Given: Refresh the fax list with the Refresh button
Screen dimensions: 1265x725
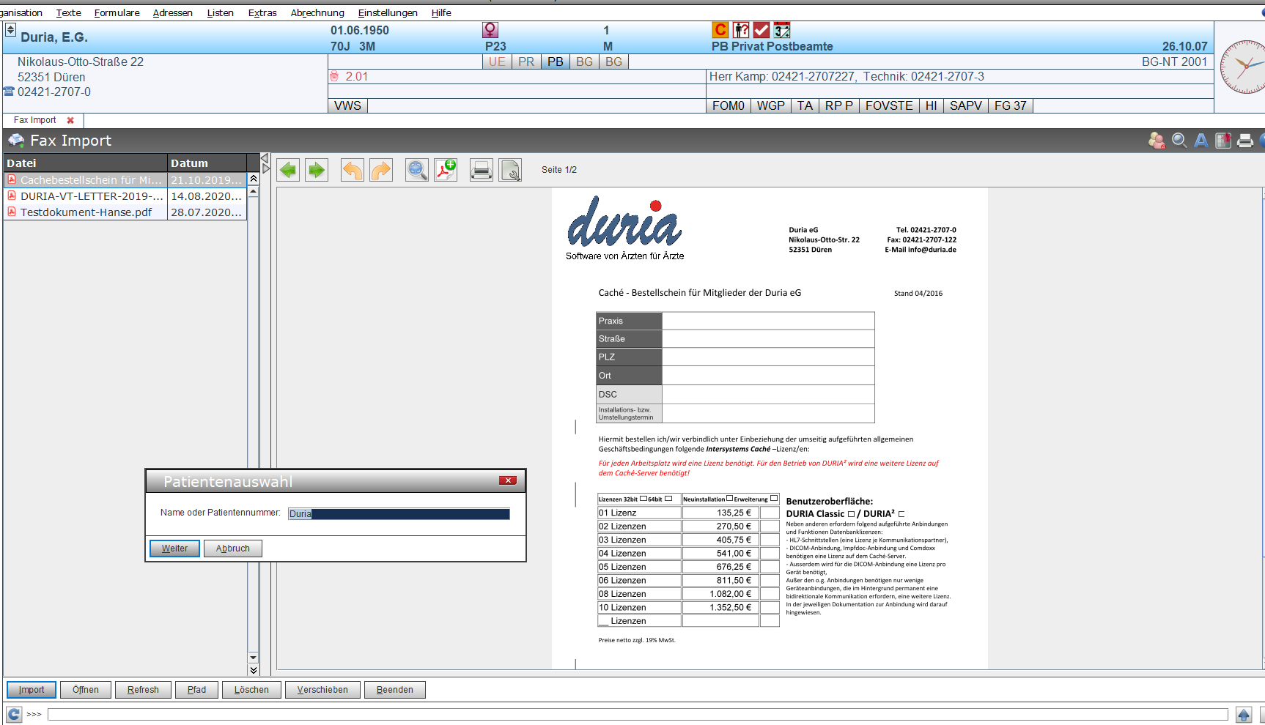Looking at the screenshot, I should 143,689.
